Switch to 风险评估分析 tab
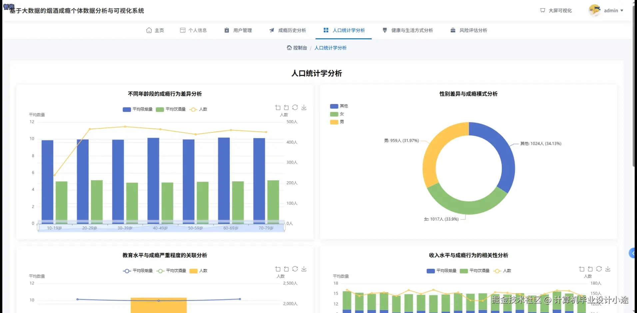The image size is (637, 313). [x=468, y=30]
